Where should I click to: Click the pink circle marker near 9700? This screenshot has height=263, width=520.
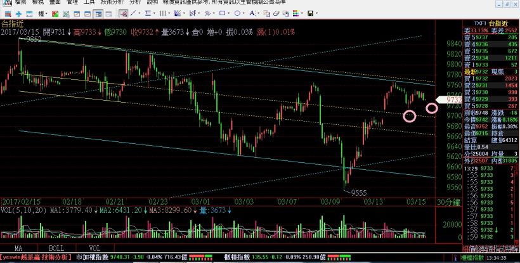(x=410, y=115)
